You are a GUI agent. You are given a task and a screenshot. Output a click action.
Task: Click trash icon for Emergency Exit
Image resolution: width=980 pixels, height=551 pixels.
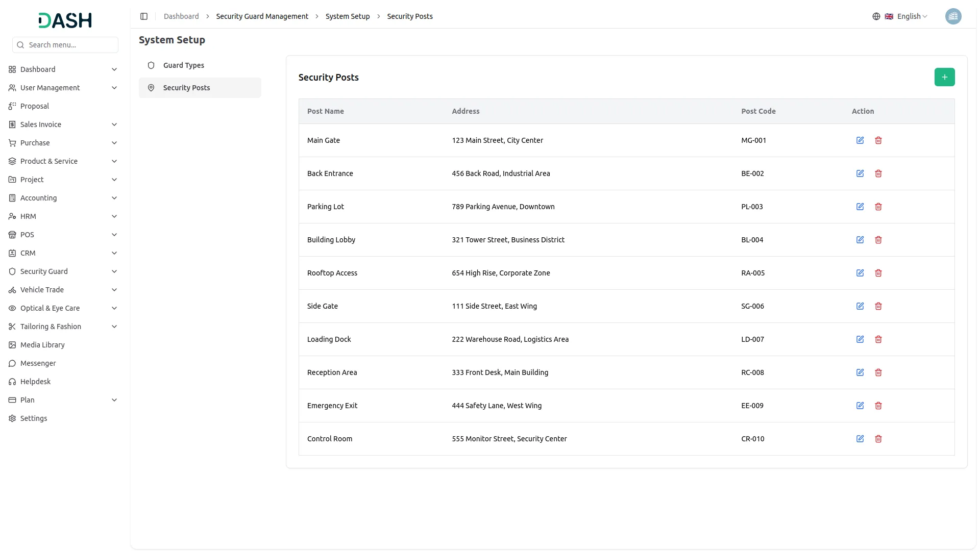click(x=878, y=406)
